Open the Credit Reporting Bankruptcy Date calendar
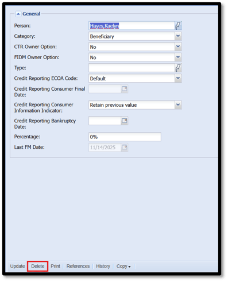 click(125, 121)
